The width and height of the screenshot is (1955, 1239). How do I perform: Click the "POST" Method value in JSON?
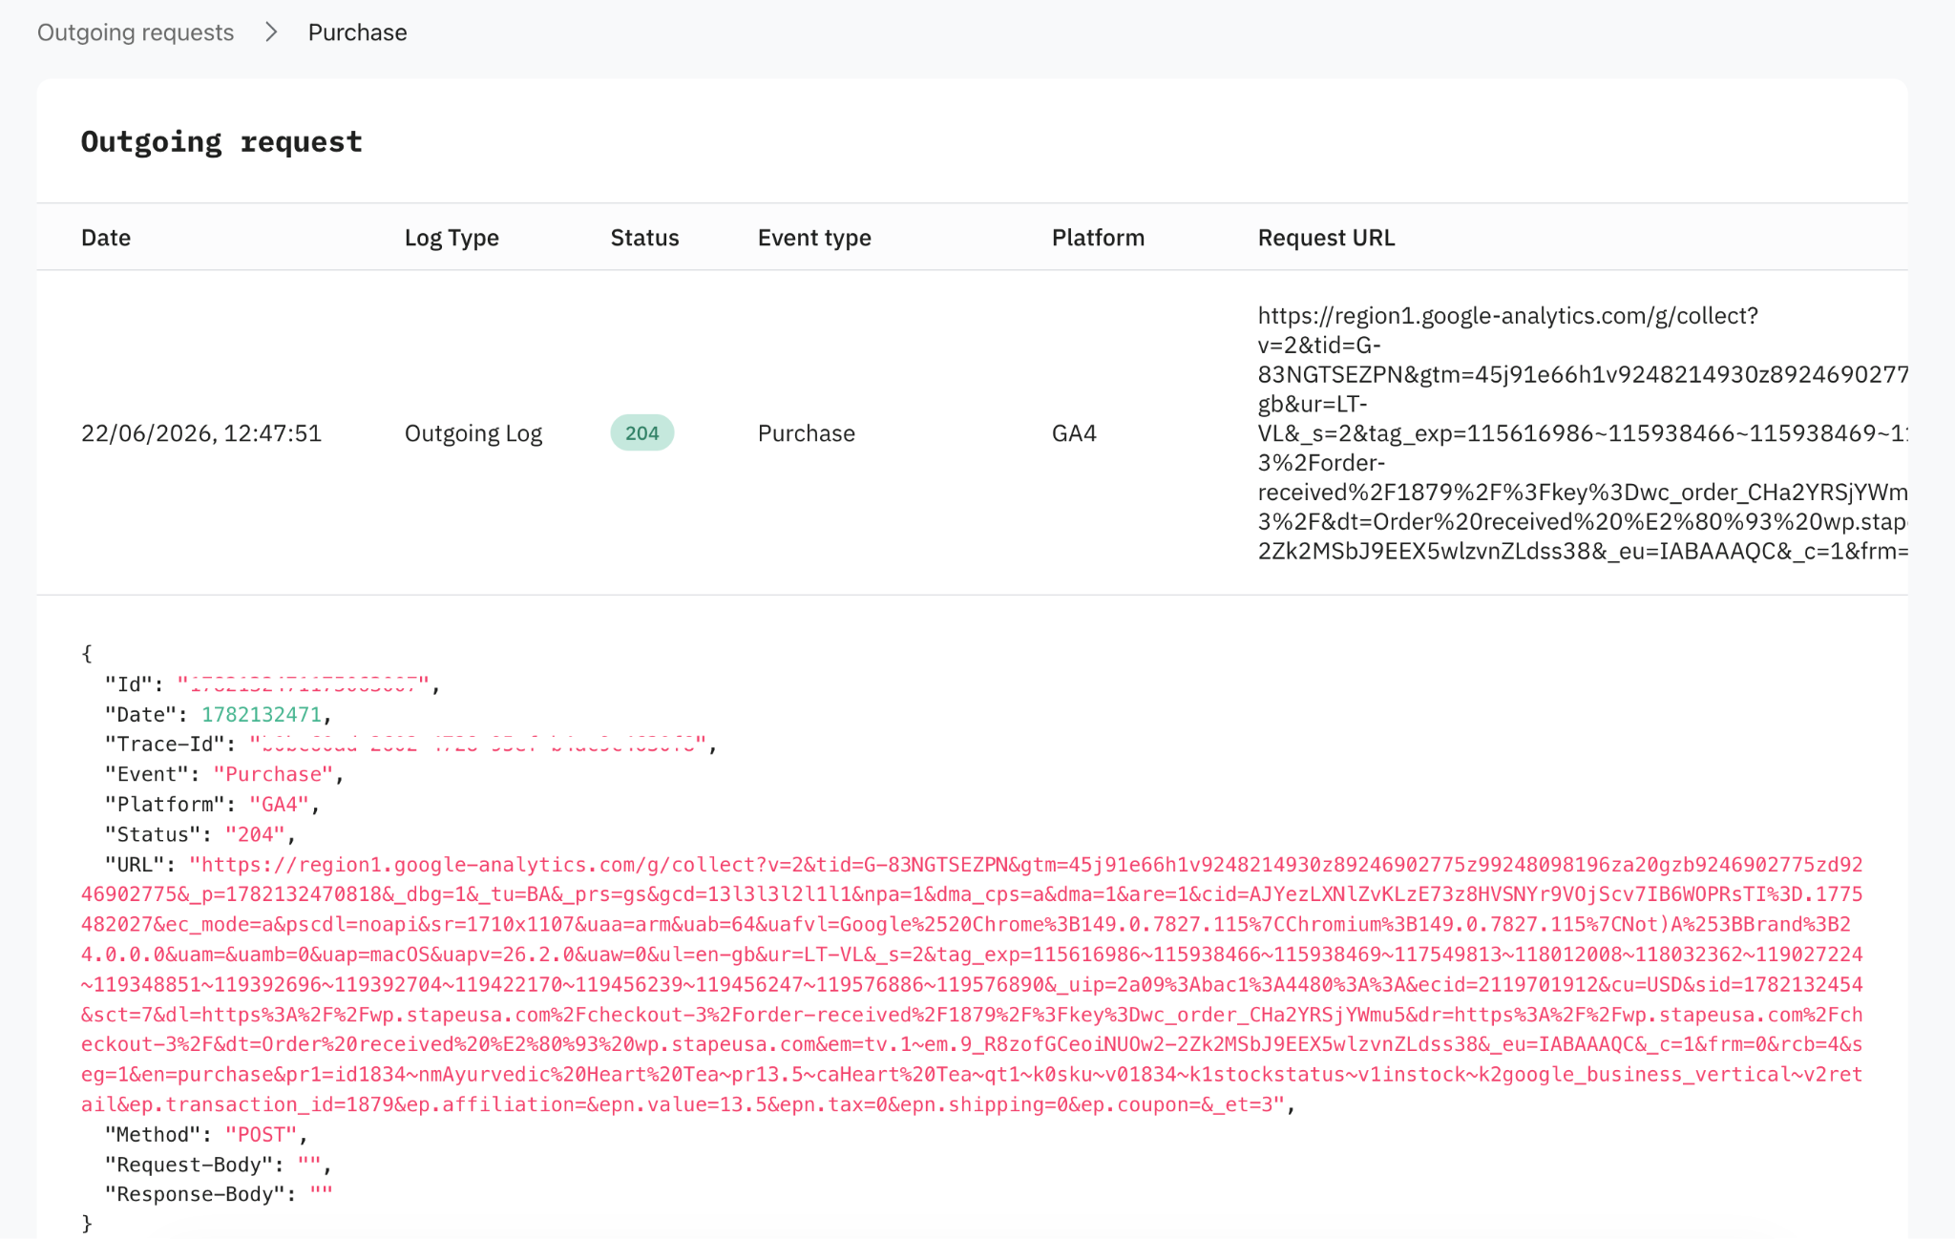[262, 1134]
